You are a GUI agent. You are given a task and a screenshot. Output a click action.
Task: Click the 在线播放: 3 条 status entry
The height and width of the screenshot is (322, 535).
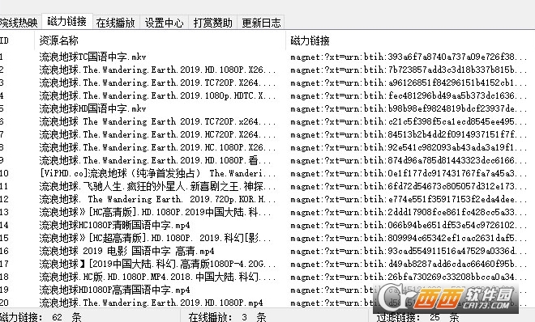click(x=227, y=317)
